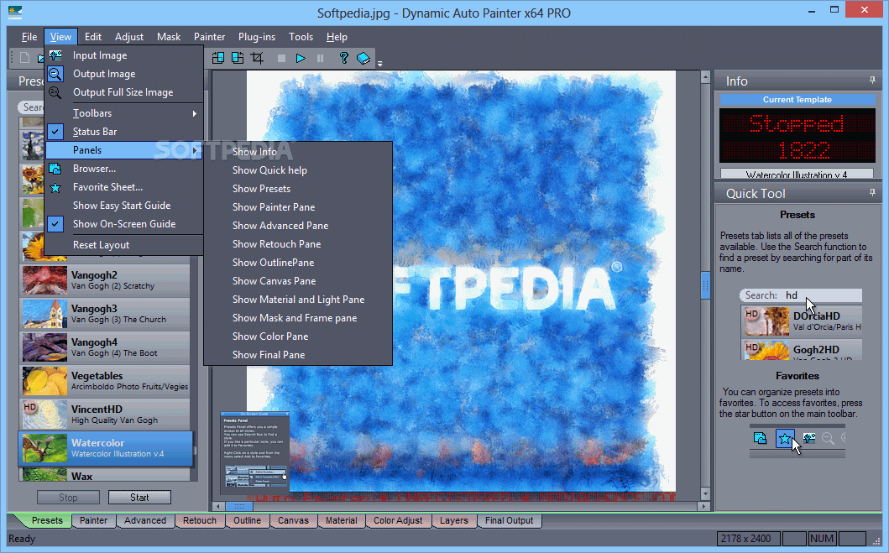889x553 pixels.
Task: Click the blue play arrow in the toolbar
Action: [301, 58]
